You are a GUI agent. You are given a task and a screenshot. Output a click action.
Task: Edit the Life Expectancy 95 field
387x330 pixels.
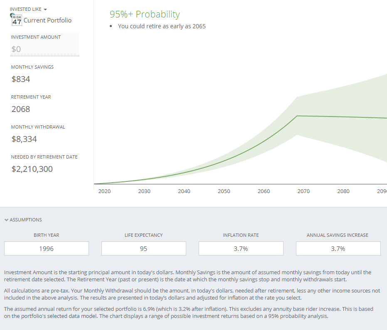(144, 248)
